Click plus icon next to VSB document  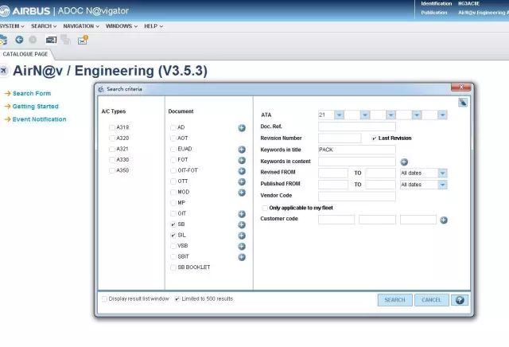pos(242,246)
